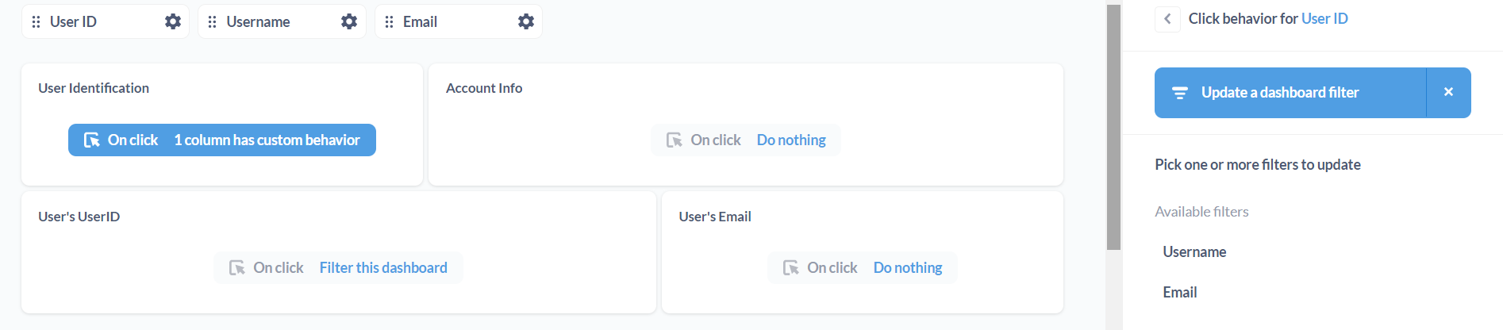Click the filter icon in Update a dashboard filter
The image size is (1503, 330).
pos(1180,93)
